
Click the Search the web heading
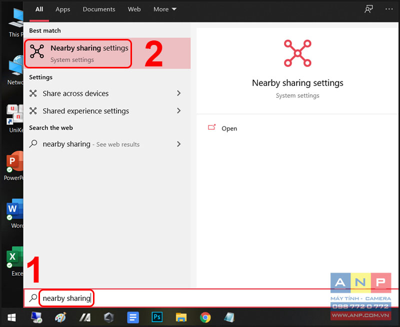point(51,128)
